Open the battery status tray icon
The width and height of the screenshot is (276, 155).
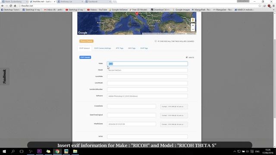pyautogui.click(x=243, y=152)
